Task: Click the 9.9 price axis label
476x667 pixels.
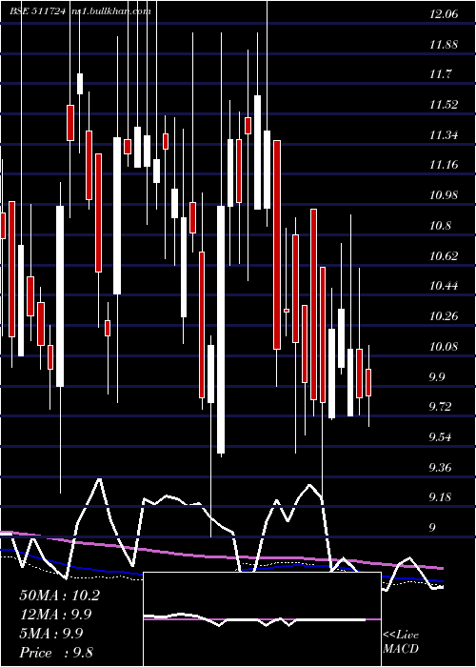Action: tap(437, 376)
